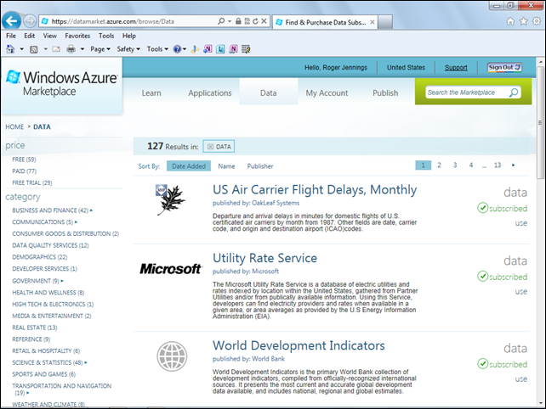
Task: Sort results by Date Added
Action: (188, 166)
